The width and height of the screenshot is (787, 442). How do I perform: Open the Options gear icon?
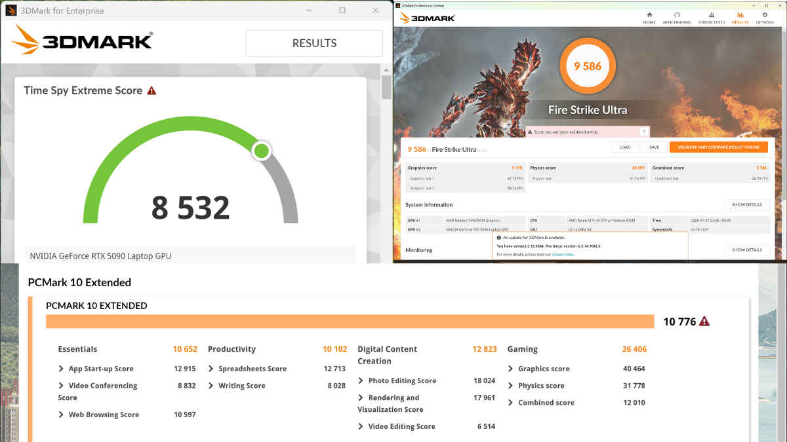coord(765,14)
